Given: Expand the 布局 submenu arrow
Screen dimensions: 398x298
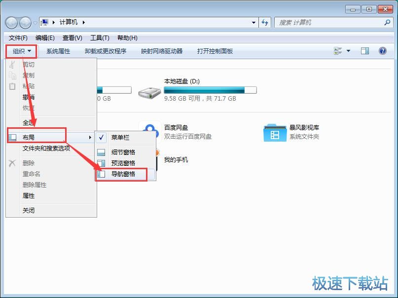Looking at the screenshot, I should click(x=90, y=137).
